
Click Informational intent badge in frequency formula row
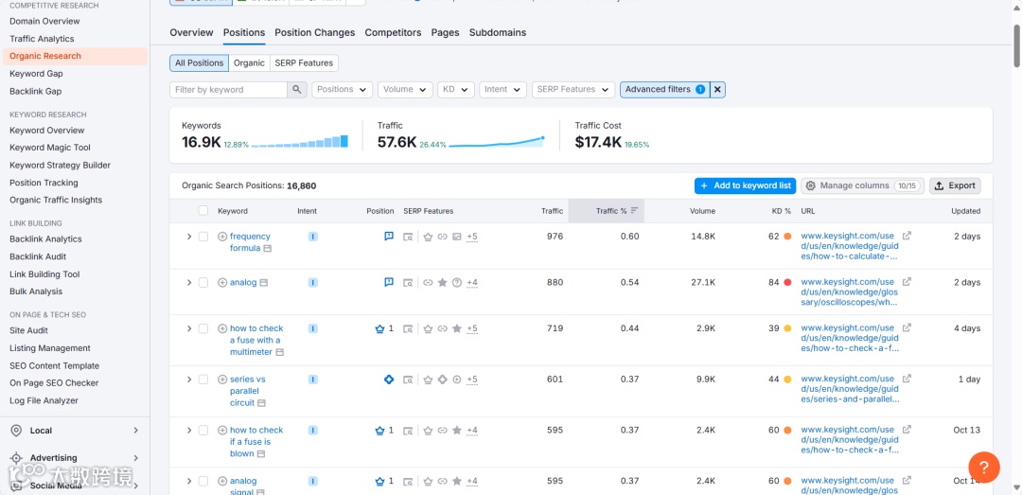pyautogui.click(x=313, y=237)
